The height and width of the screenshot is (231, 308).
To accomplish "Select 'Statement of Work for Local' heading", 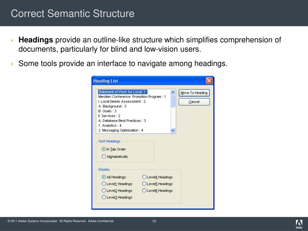I will coord(122,92).
